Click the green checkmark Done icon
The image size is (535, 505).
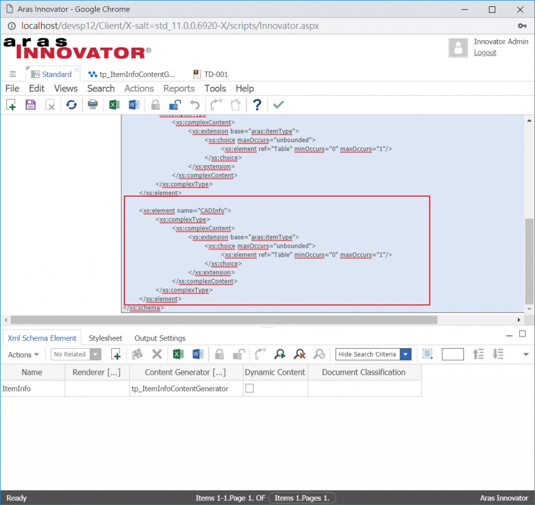[278, 105]
